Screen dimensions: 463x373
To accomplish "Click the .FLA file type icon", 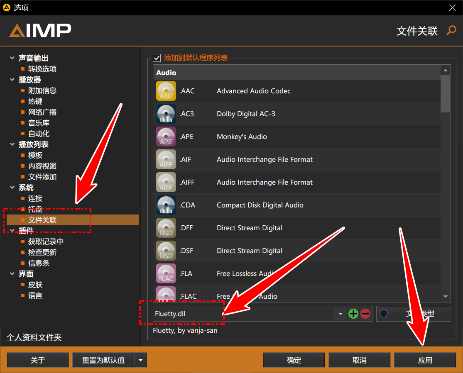I will point(166,273).
